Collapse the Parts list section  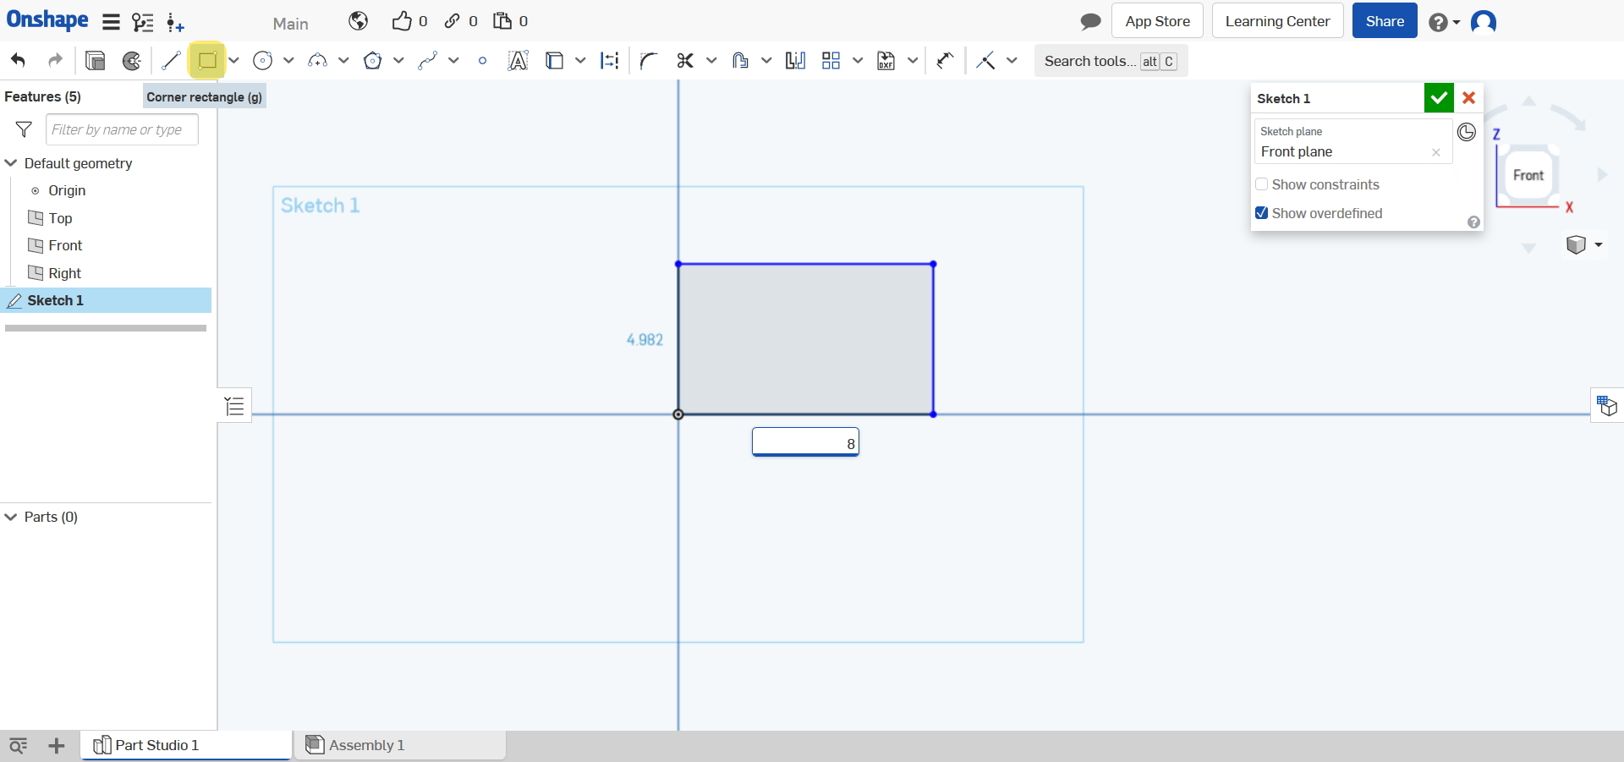(x=11, y=517)
